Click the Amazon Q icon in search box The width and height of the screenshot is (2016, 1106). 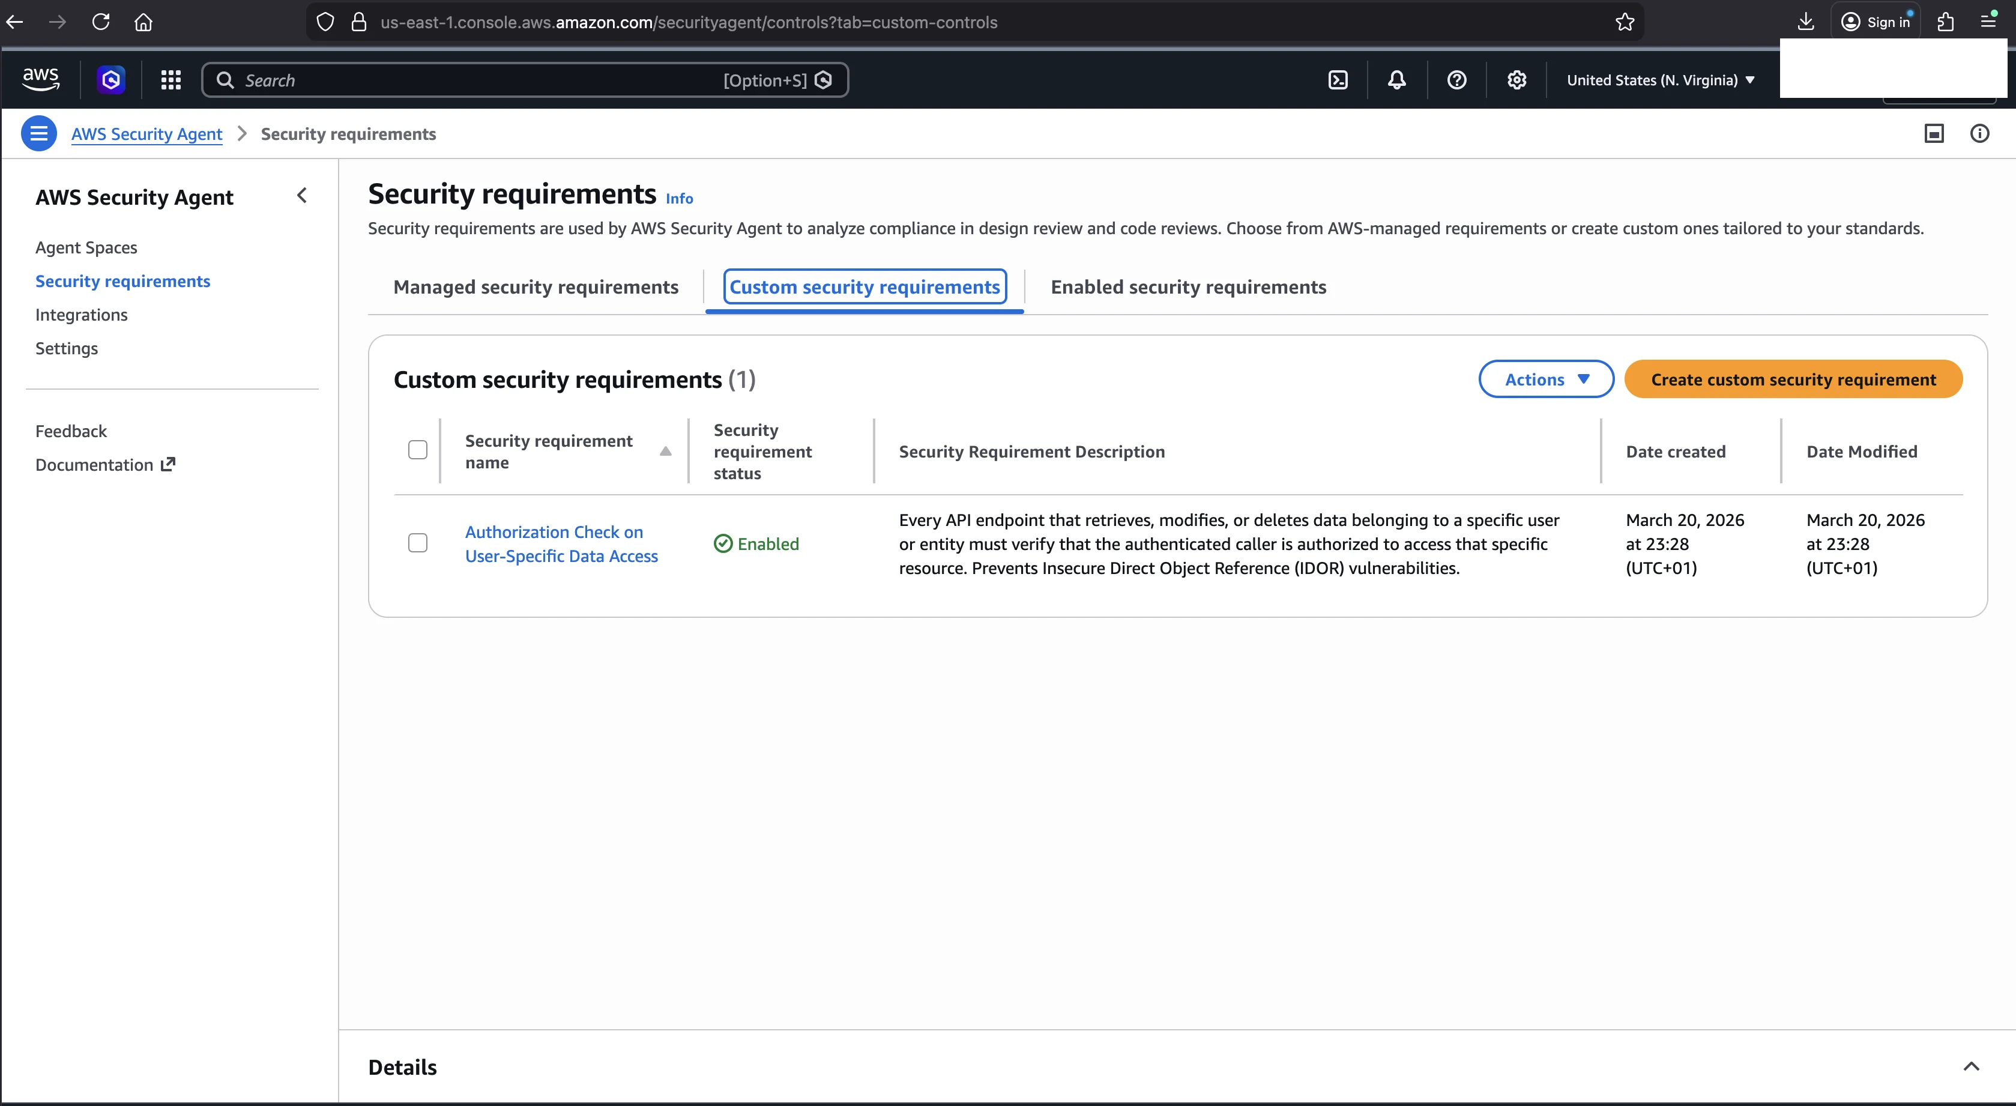coord(823,80)
